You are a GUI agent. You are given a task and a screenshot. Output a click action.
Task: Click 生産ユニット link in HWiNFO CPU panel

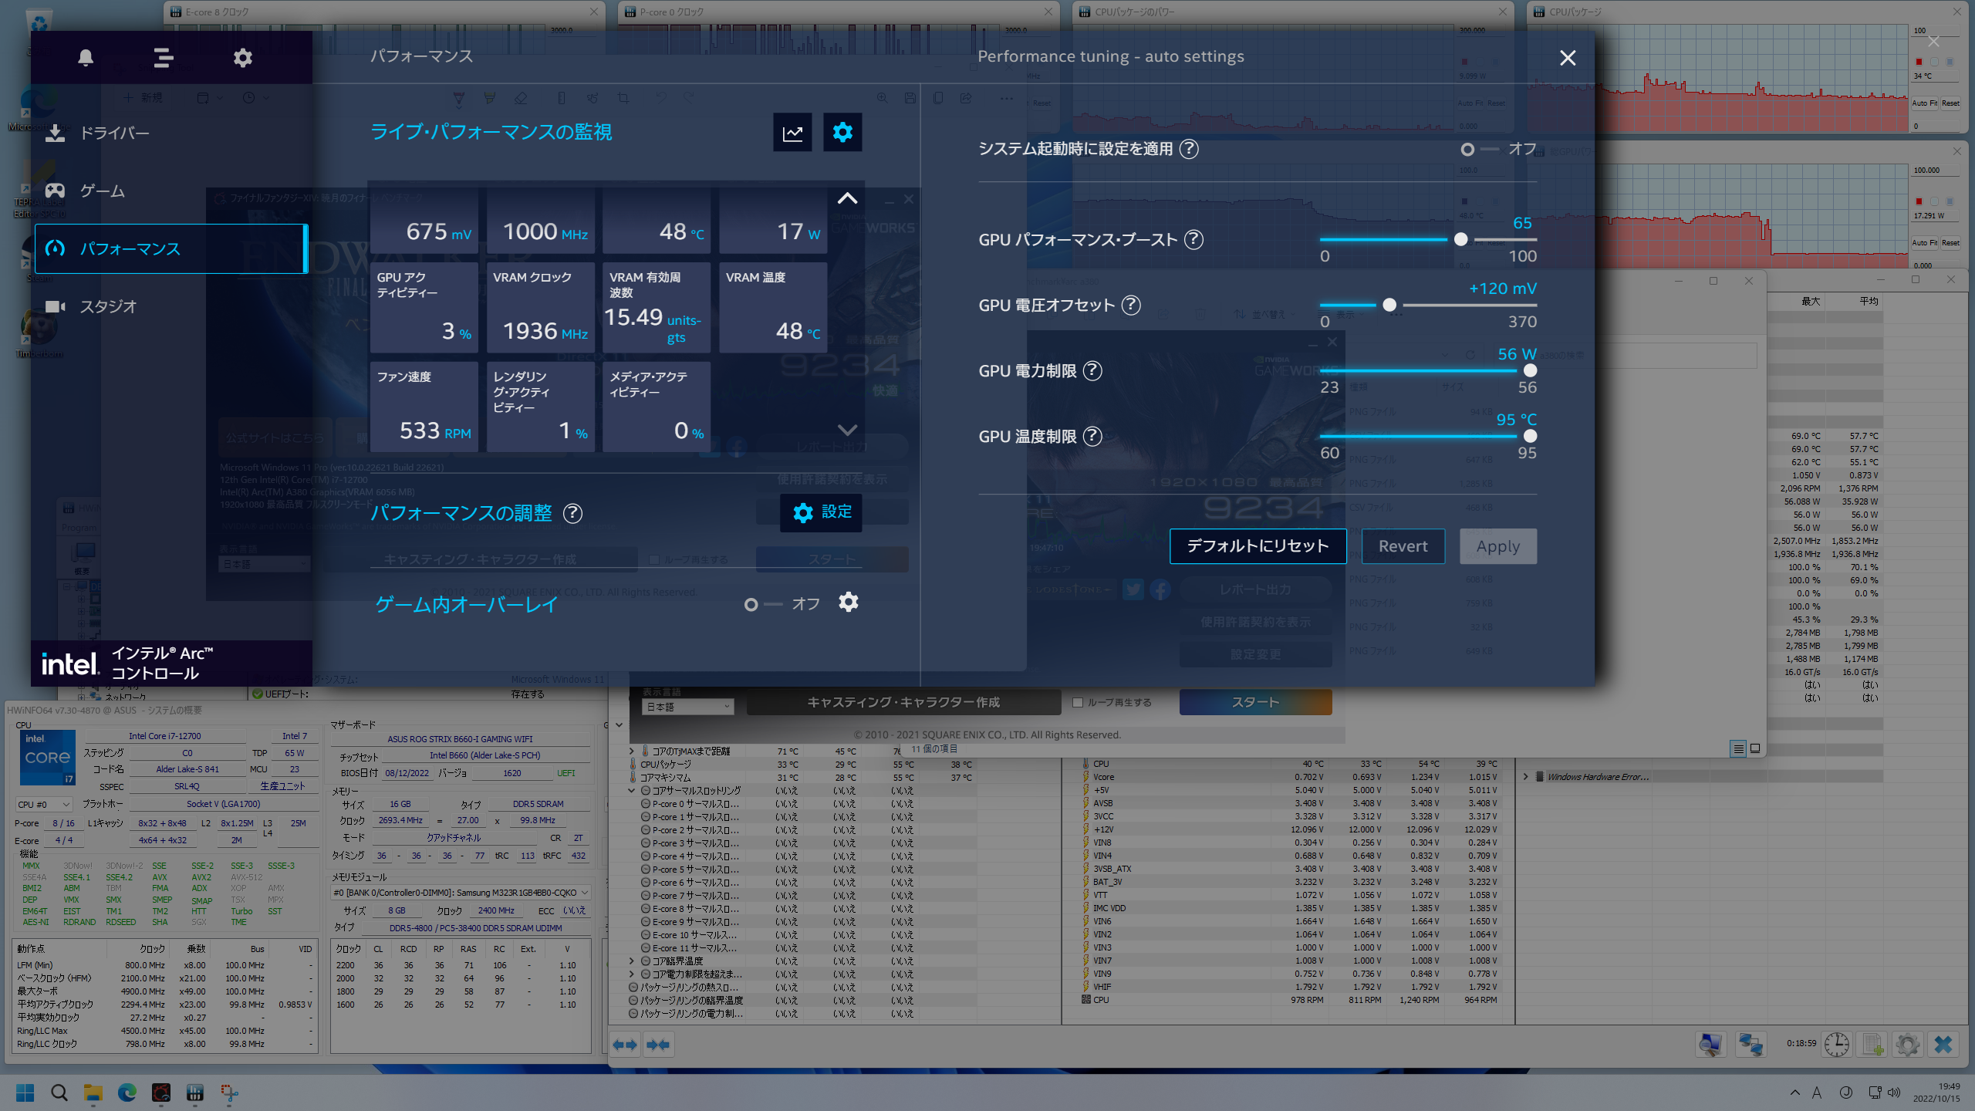click(282, 786)
